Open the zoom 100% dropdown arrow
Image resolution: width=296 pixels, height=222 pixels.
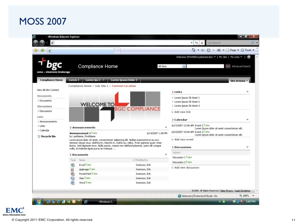click(x=253, y=196)
